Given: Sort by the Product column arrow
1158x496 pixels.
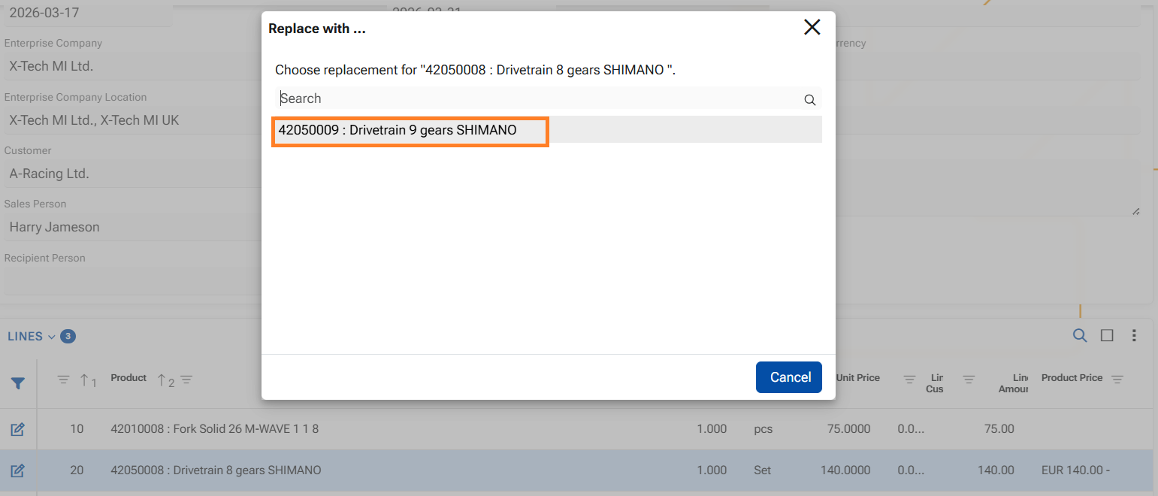Looking at the screenshot, I should [x=161, y=380].
